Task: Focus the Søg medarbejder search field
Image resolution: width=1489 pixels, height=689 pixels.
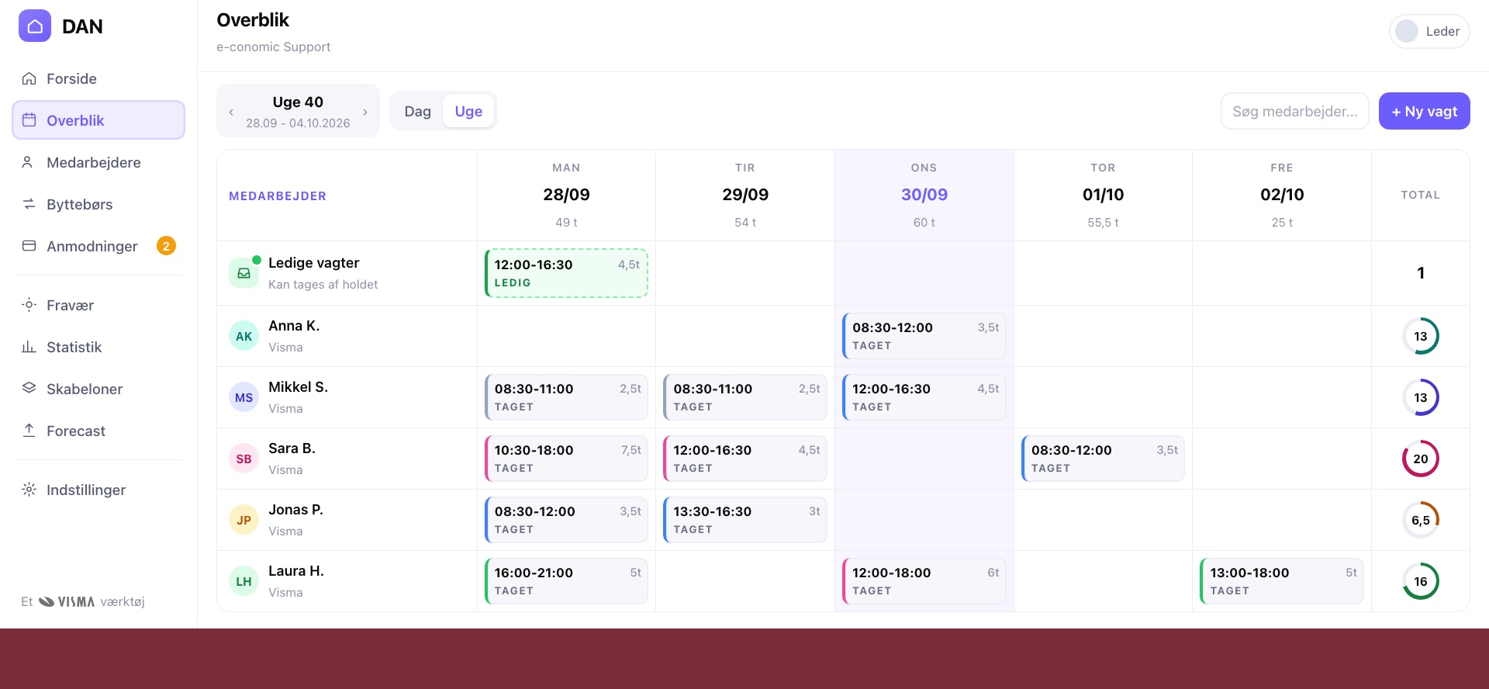Action: click(1294, 111)
